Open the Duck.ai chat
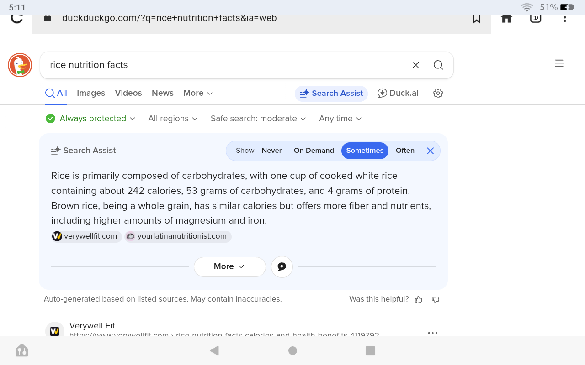 tap(398, 93)
